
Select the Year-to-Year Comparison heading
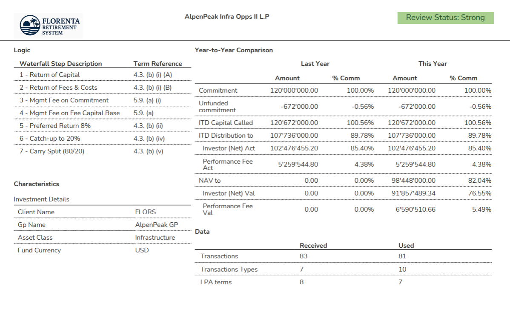pos(234,50)
